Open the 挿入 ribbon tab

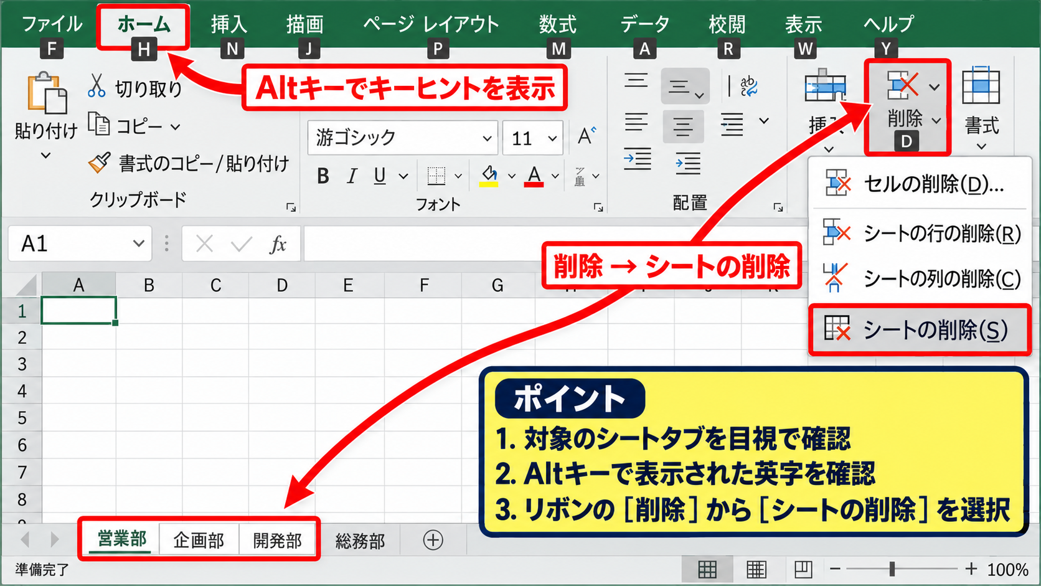pyautogui.click(x=229, y=24)
